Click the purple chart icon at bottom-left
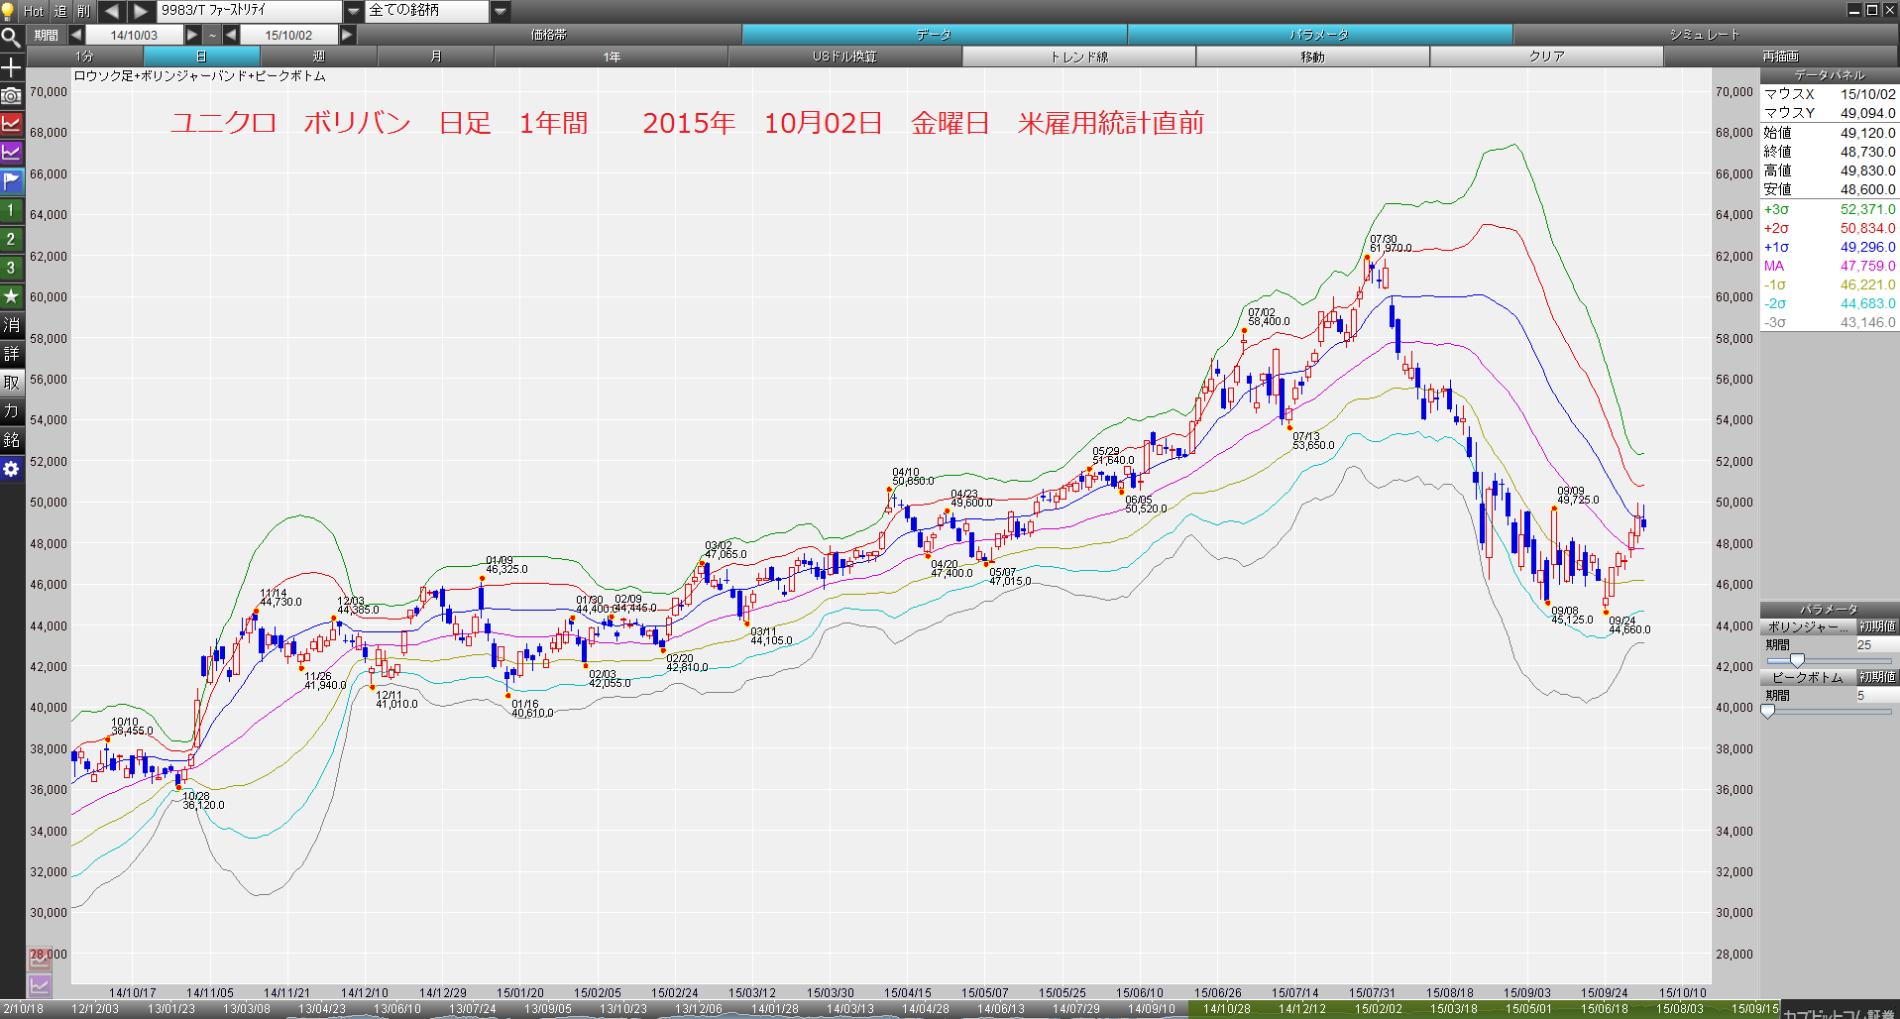Screen dimensions: 1900x1019 click(x=39, y=985)
